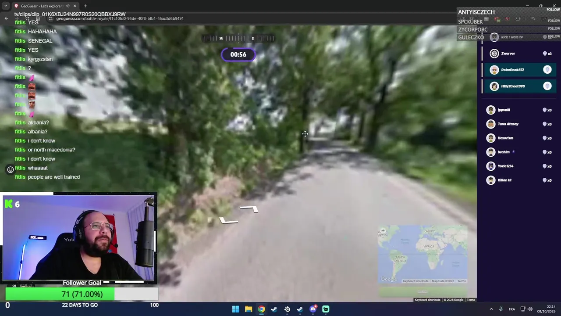Close the GeoGuessr browser tab
The height and width of the screenshot is (316, 561).
75,6
